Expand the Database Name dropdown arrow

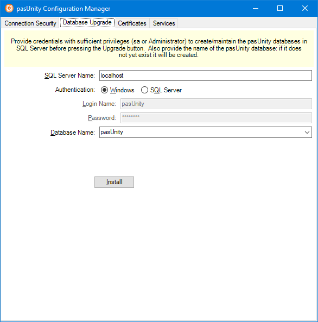(307, 132)
